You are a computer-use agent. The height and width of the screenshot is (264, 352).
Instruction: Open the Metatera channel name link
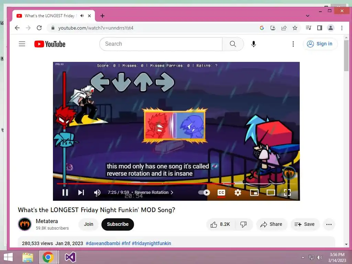point(47,221)
